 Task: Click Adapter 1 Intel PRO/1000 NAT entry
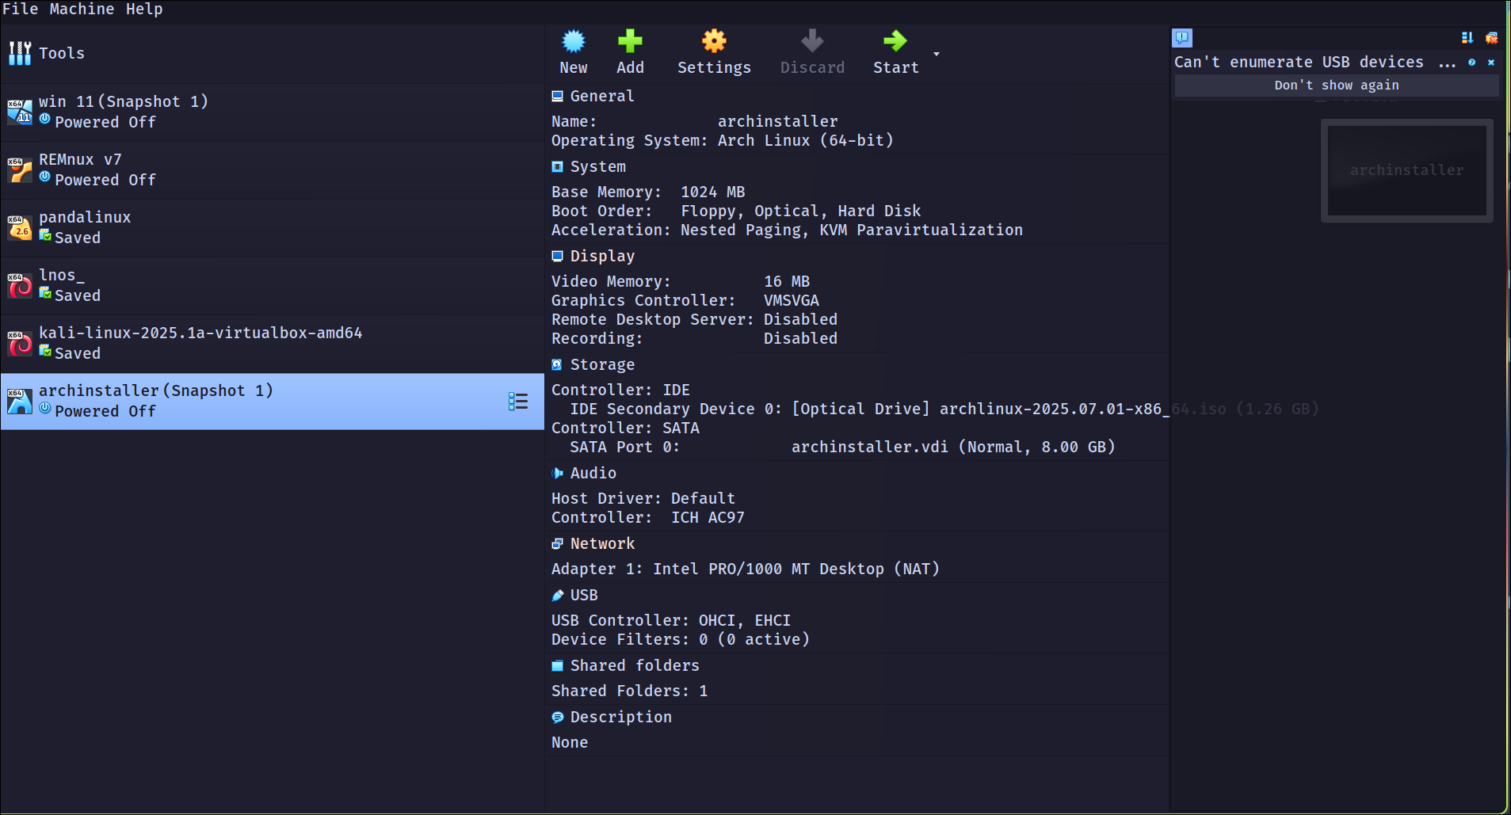point(746,569)
